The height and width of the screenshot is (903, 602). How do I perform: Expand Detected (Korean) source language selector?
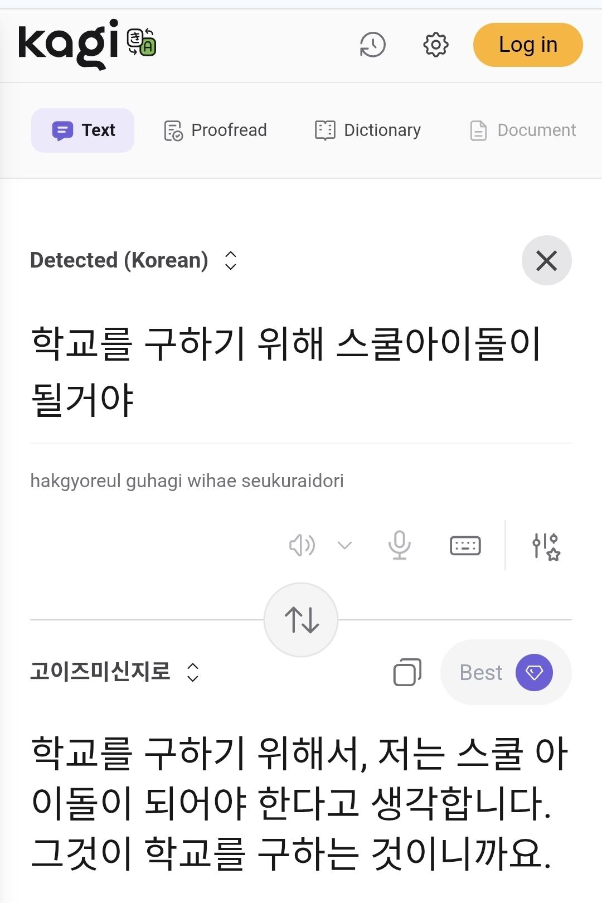[x=134, y=260]
